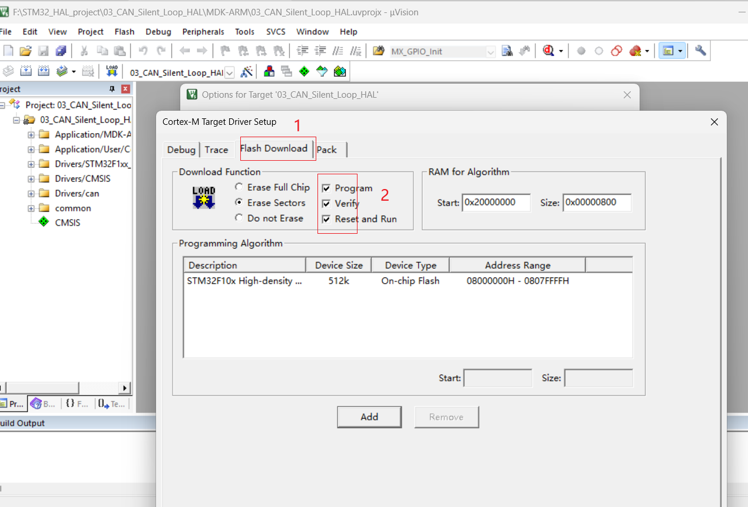Click the RAM Size field 0x00000800
748x507 pixels.
(x=597, y=203)
